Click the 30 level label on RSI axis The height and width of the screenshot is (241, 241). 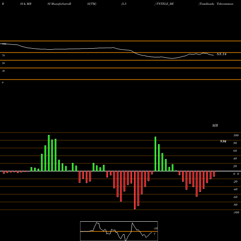point(3,71)
